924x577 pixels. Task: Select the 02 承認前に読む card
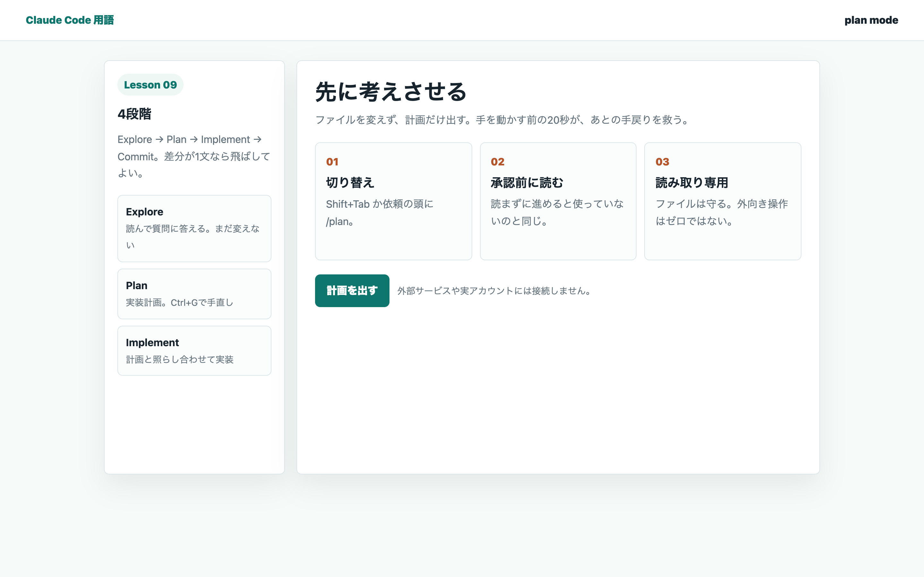pyautogui.click(x=558, y=201)
